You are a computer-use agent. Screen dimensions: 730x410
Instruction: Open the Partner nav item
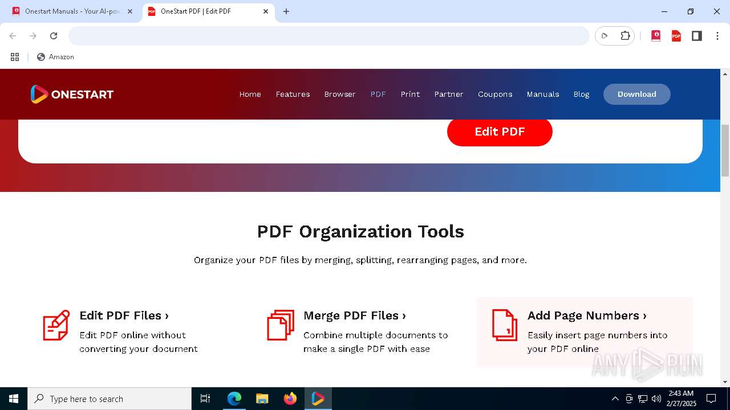(449, 94)
